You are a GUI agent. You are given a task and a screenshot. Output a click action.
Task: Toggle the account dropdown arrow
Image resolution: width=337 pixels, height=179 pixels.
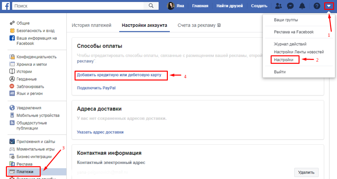(x=329, y=6)
